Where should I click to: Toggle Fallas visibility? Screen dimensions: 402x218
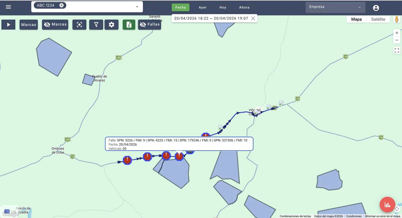(149, 25)
